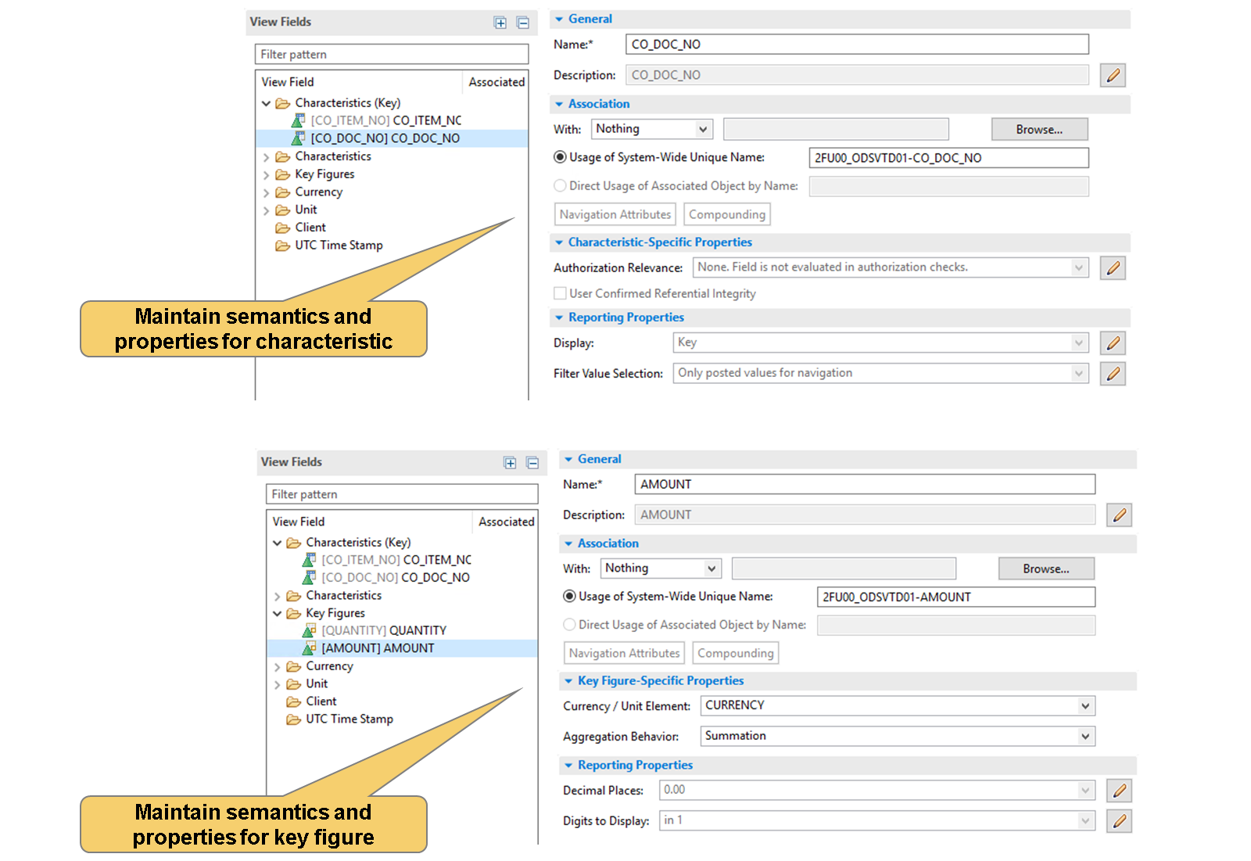Viewport: 1251px width, 861px height.
Task: Expand Characteristics folder in upper tree
Action: (x=266, y=157)
